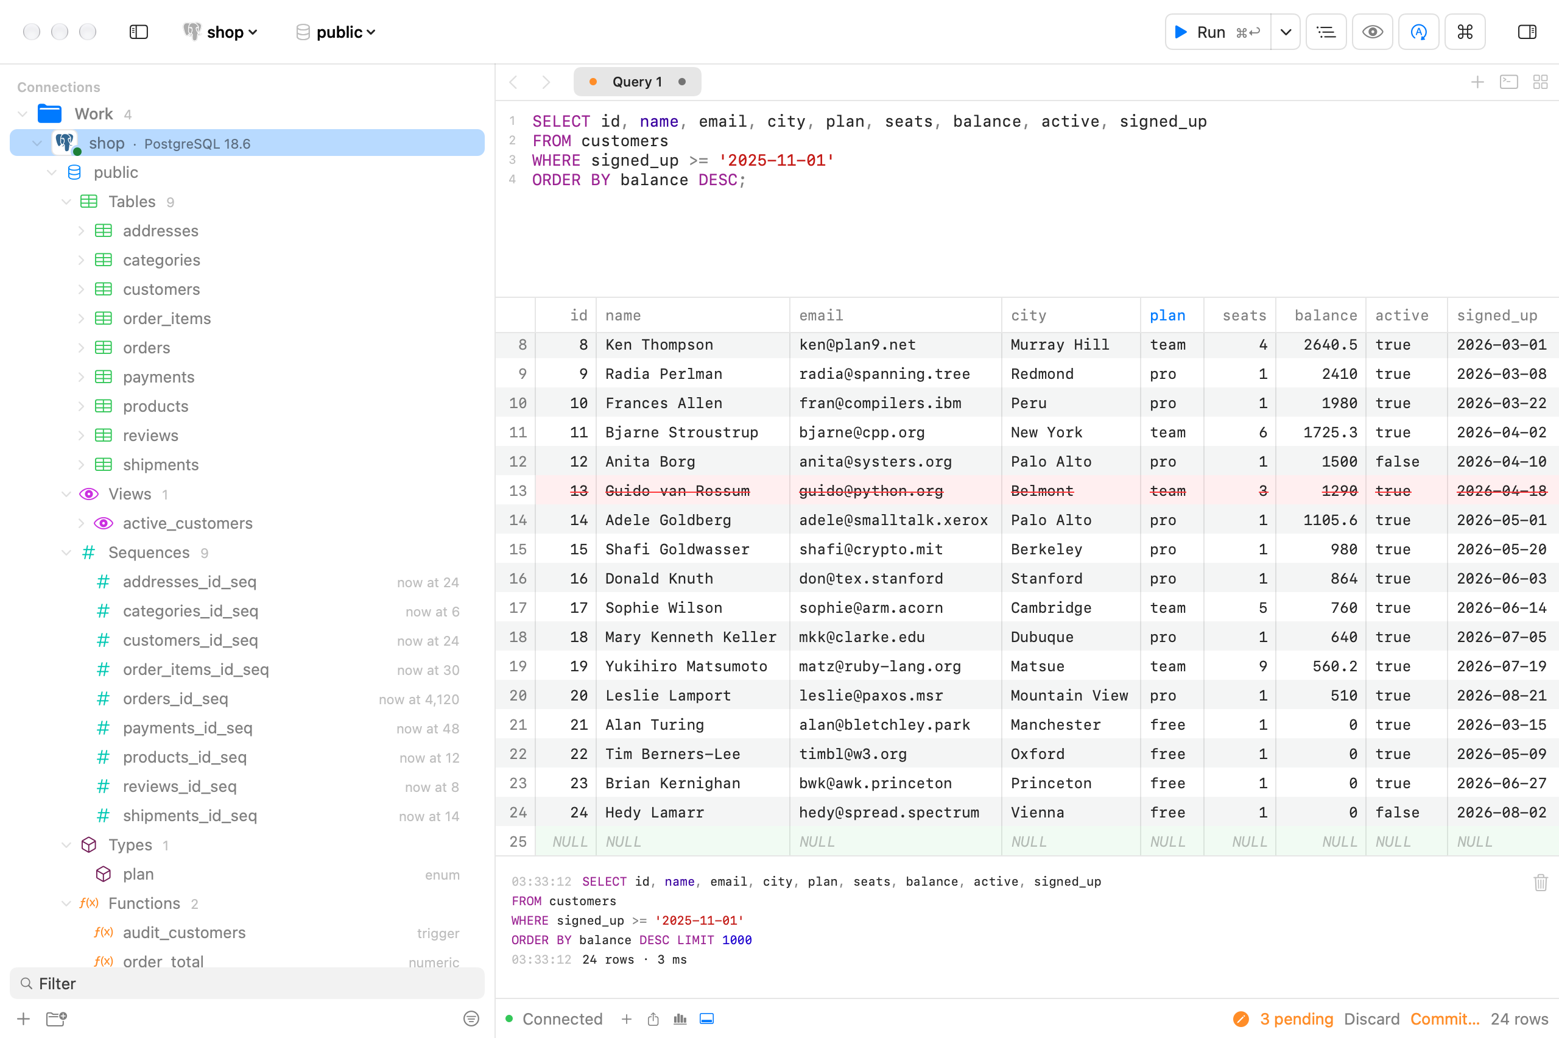The image size is (1559, 1038).
Task: Go forward with the right arrow
Action: click(546, 82)
